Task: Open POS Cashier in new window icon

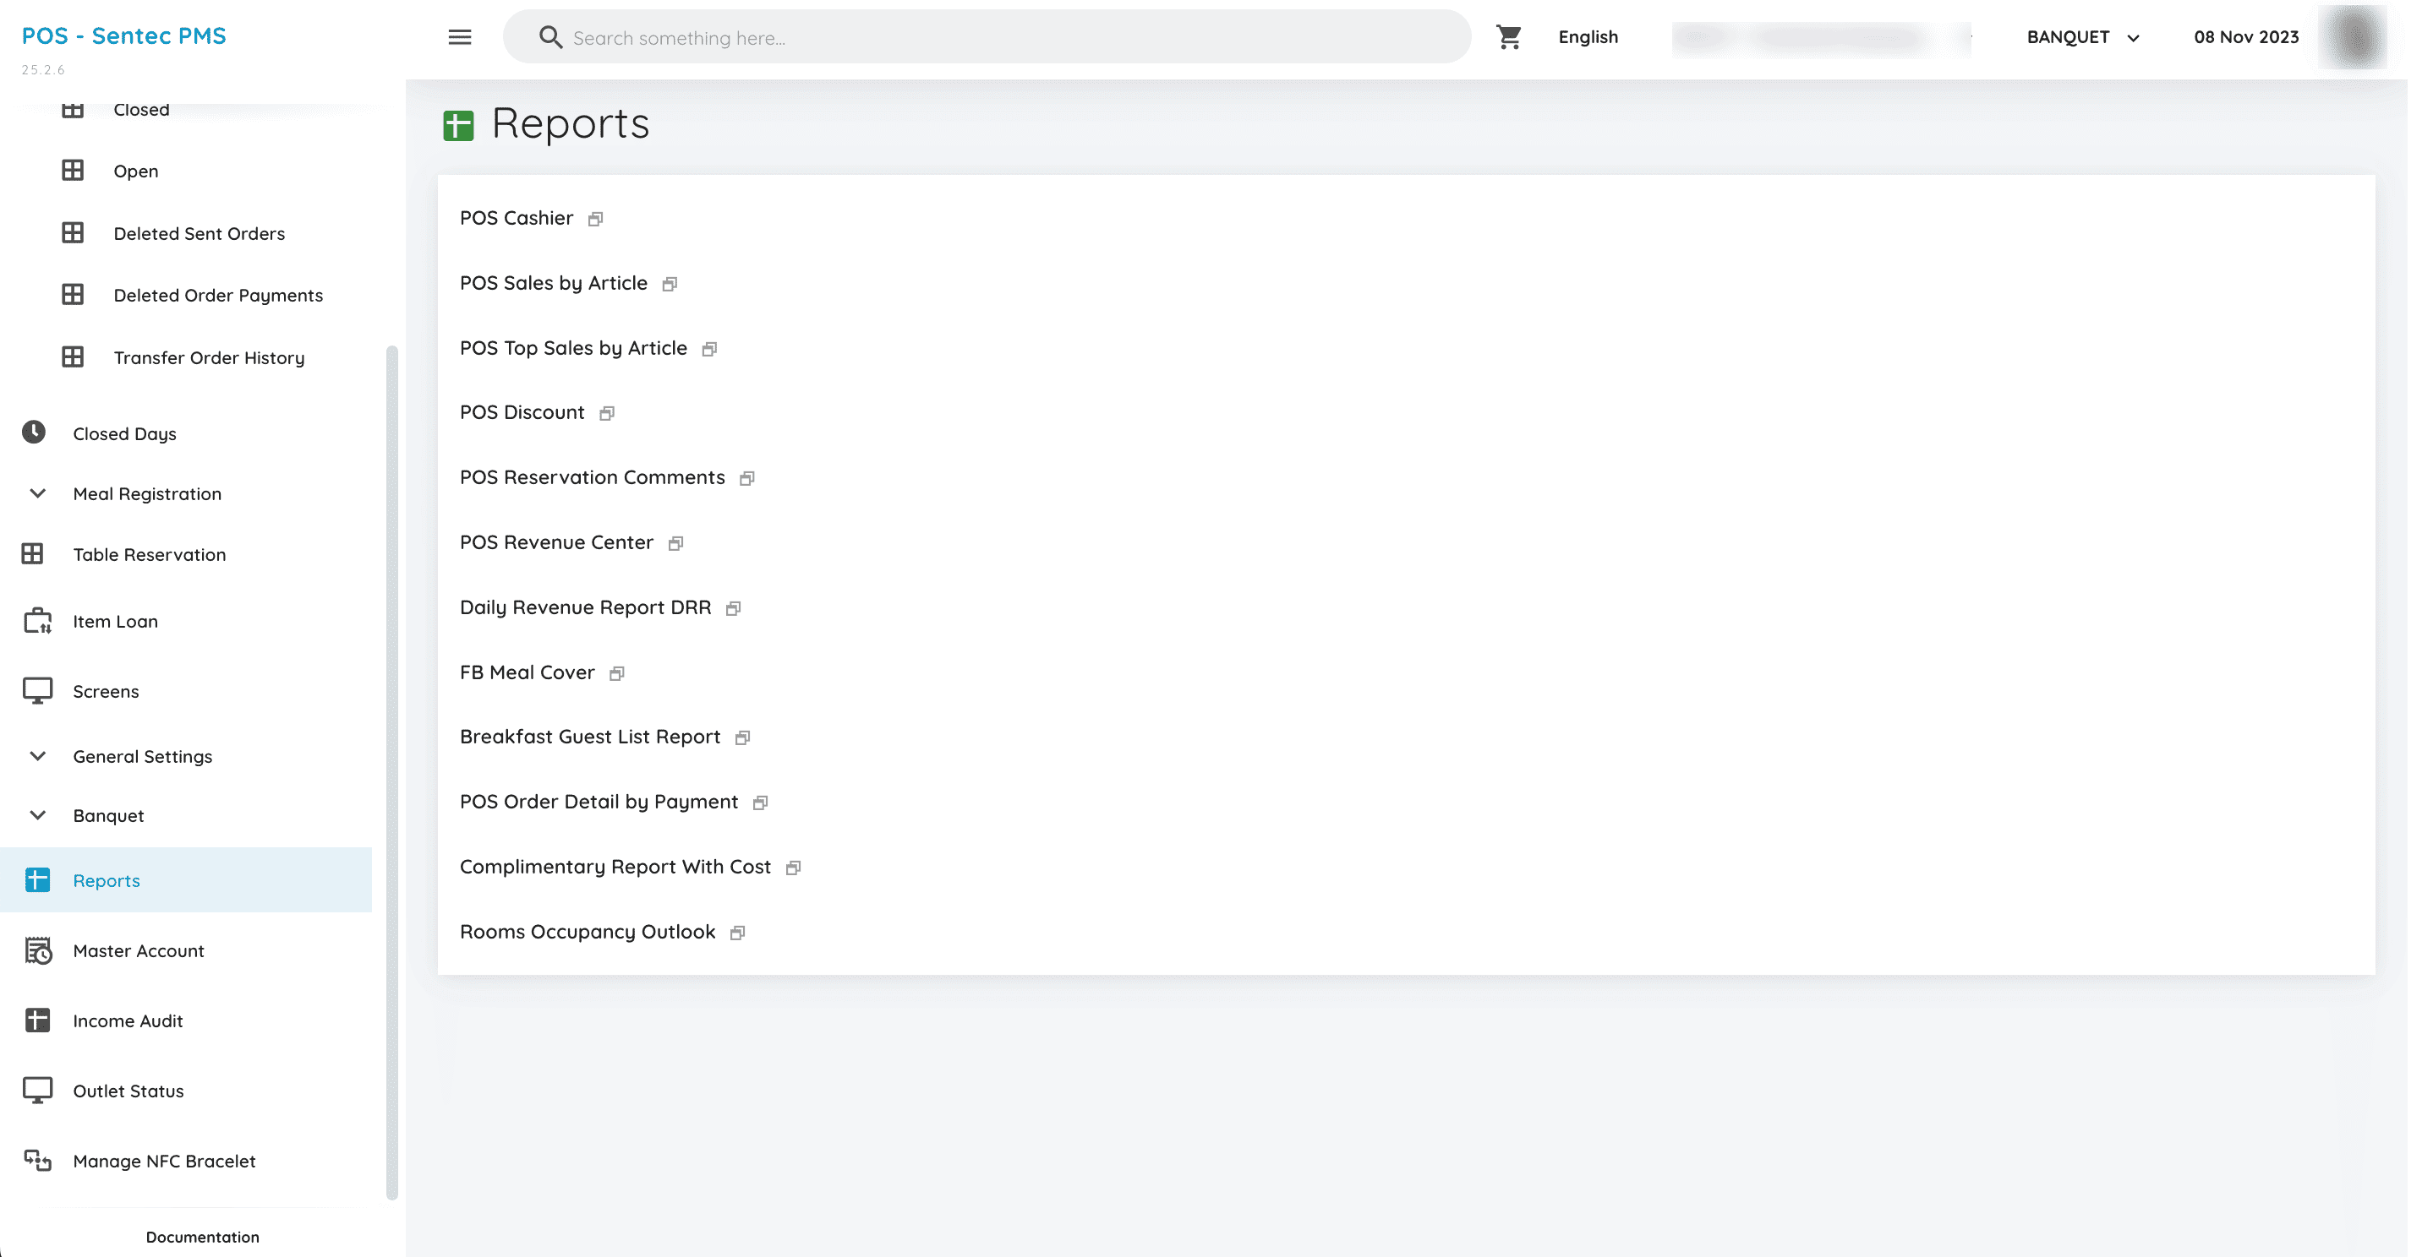Action: (595, 219)
